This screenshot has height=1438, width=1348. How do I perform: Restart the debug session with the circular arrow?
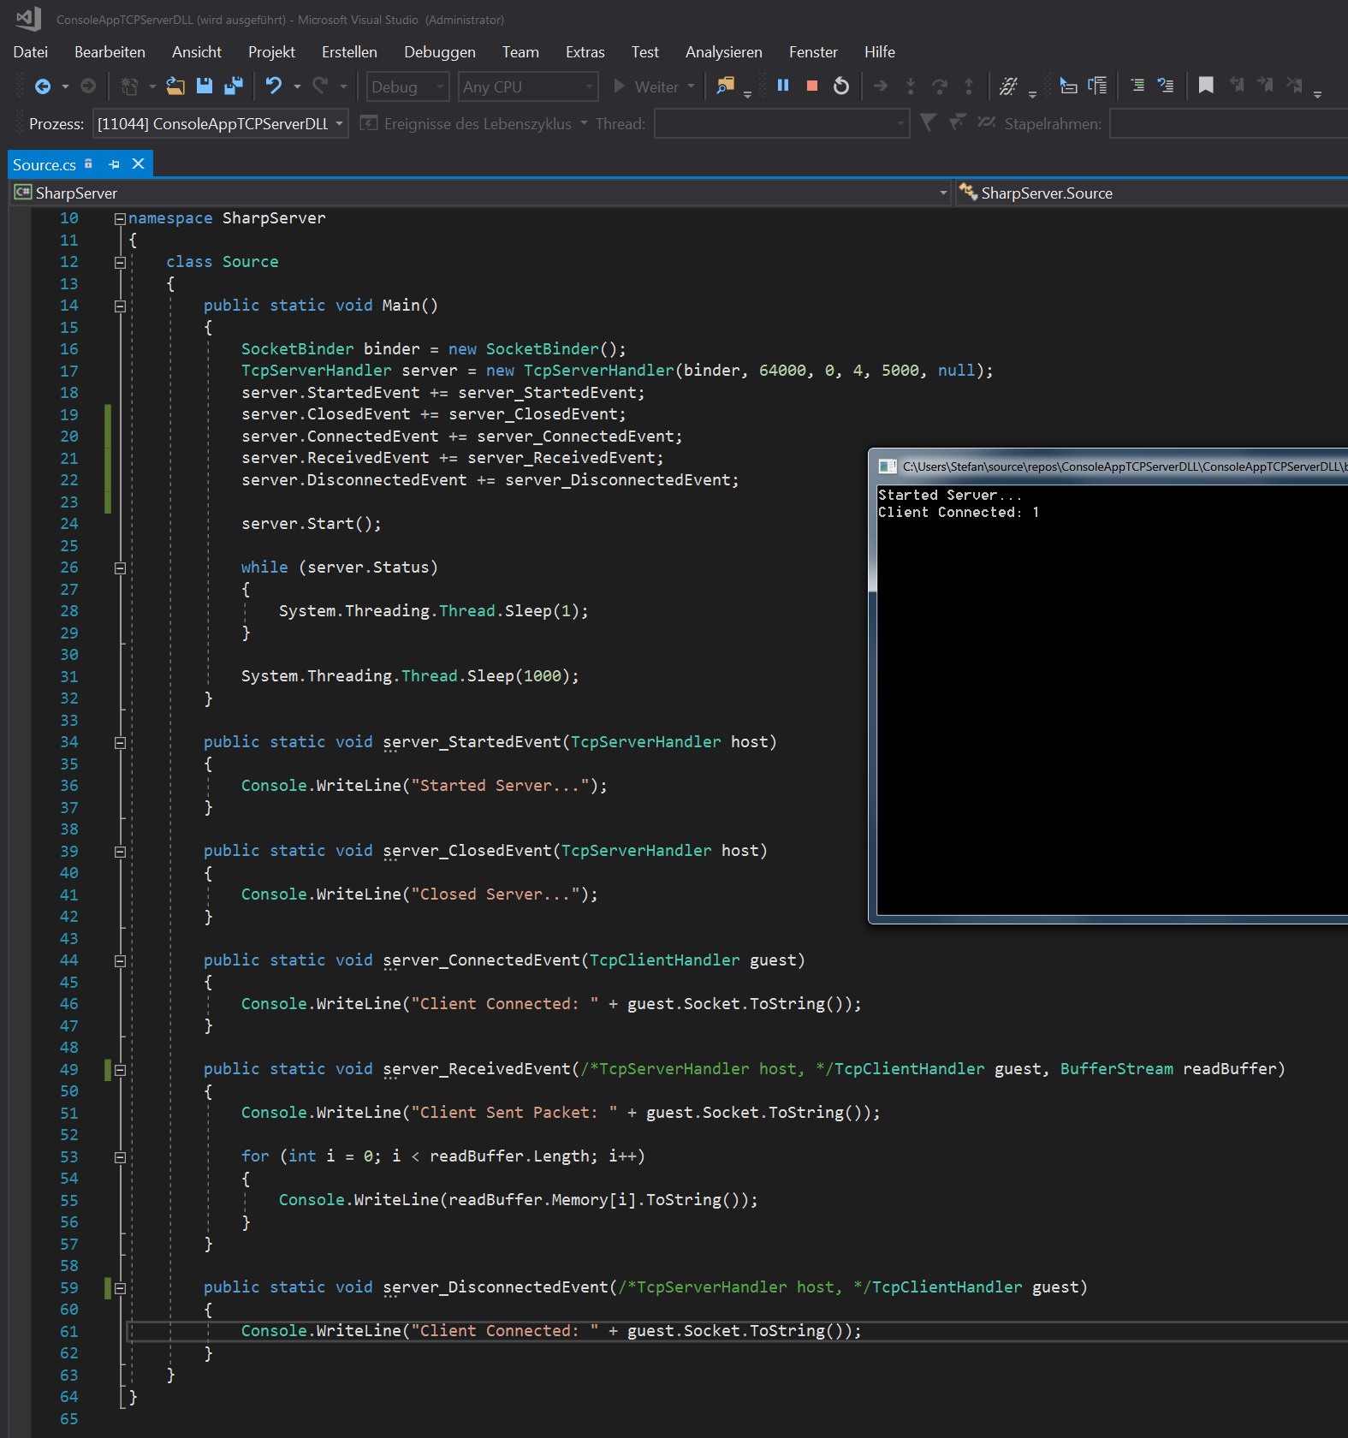(x=841, y=86)
